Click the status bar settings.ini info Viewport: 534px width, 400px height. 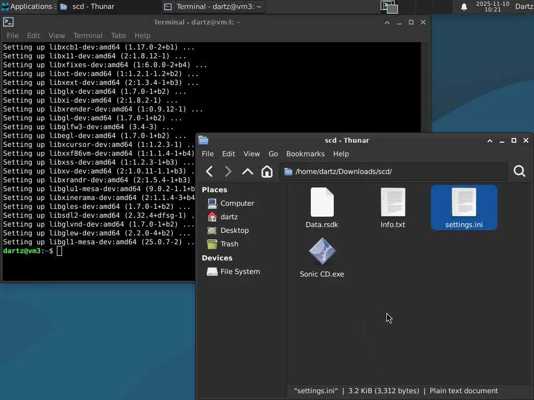(396, 391)
